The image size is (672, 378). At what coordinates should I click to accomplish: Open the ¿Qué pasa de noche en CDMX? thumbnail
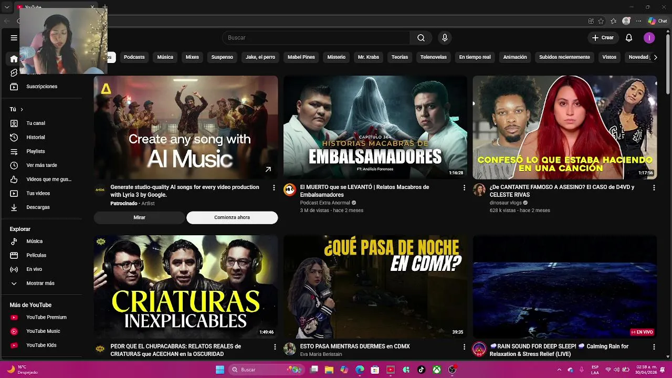click(375, 287)
